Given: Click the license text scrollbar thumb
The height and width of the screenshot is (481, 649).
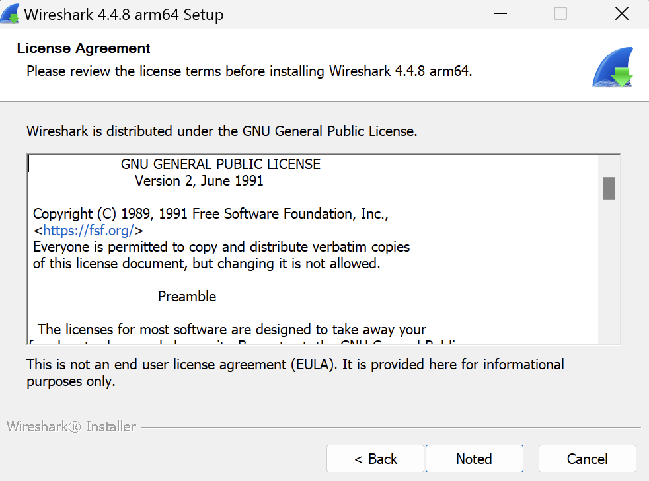Looking at the screenshot, I should [x=609, y=188].
